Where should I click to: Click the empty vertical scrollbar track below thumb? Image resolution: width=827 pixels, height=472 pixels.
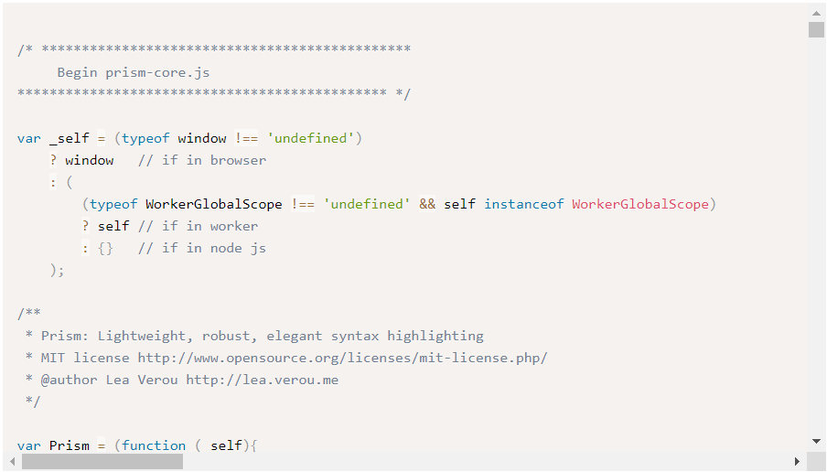coord(816,235)
